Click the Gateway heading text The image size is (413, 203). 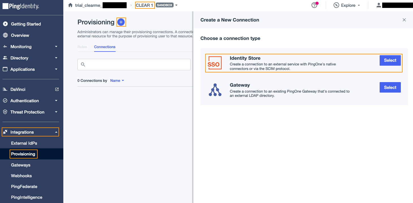click(240, 85)
